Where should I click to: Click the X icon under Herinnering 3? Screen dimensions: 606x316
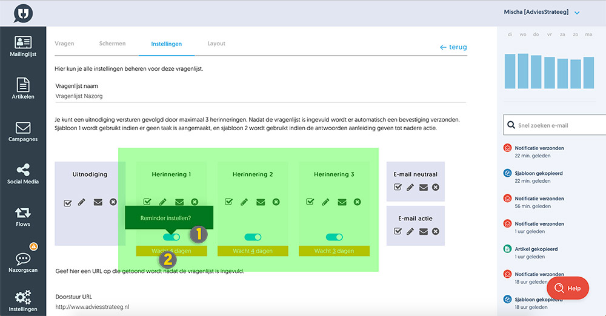tap(357, 202)
